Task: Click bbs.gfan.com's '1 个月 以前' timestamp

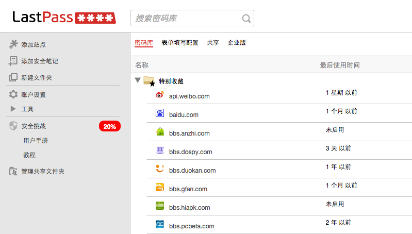Action: [341, 186]
